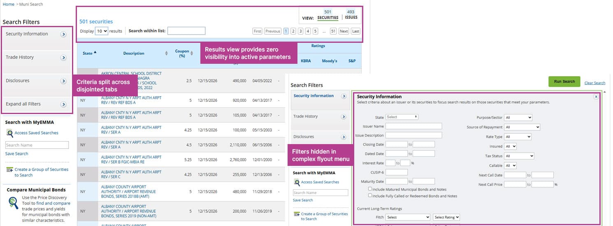This screenshot has height=226, width=613.
Task: Check Include Matured Municipal Bonds and Notes
Action: click(x=370, y=189)
